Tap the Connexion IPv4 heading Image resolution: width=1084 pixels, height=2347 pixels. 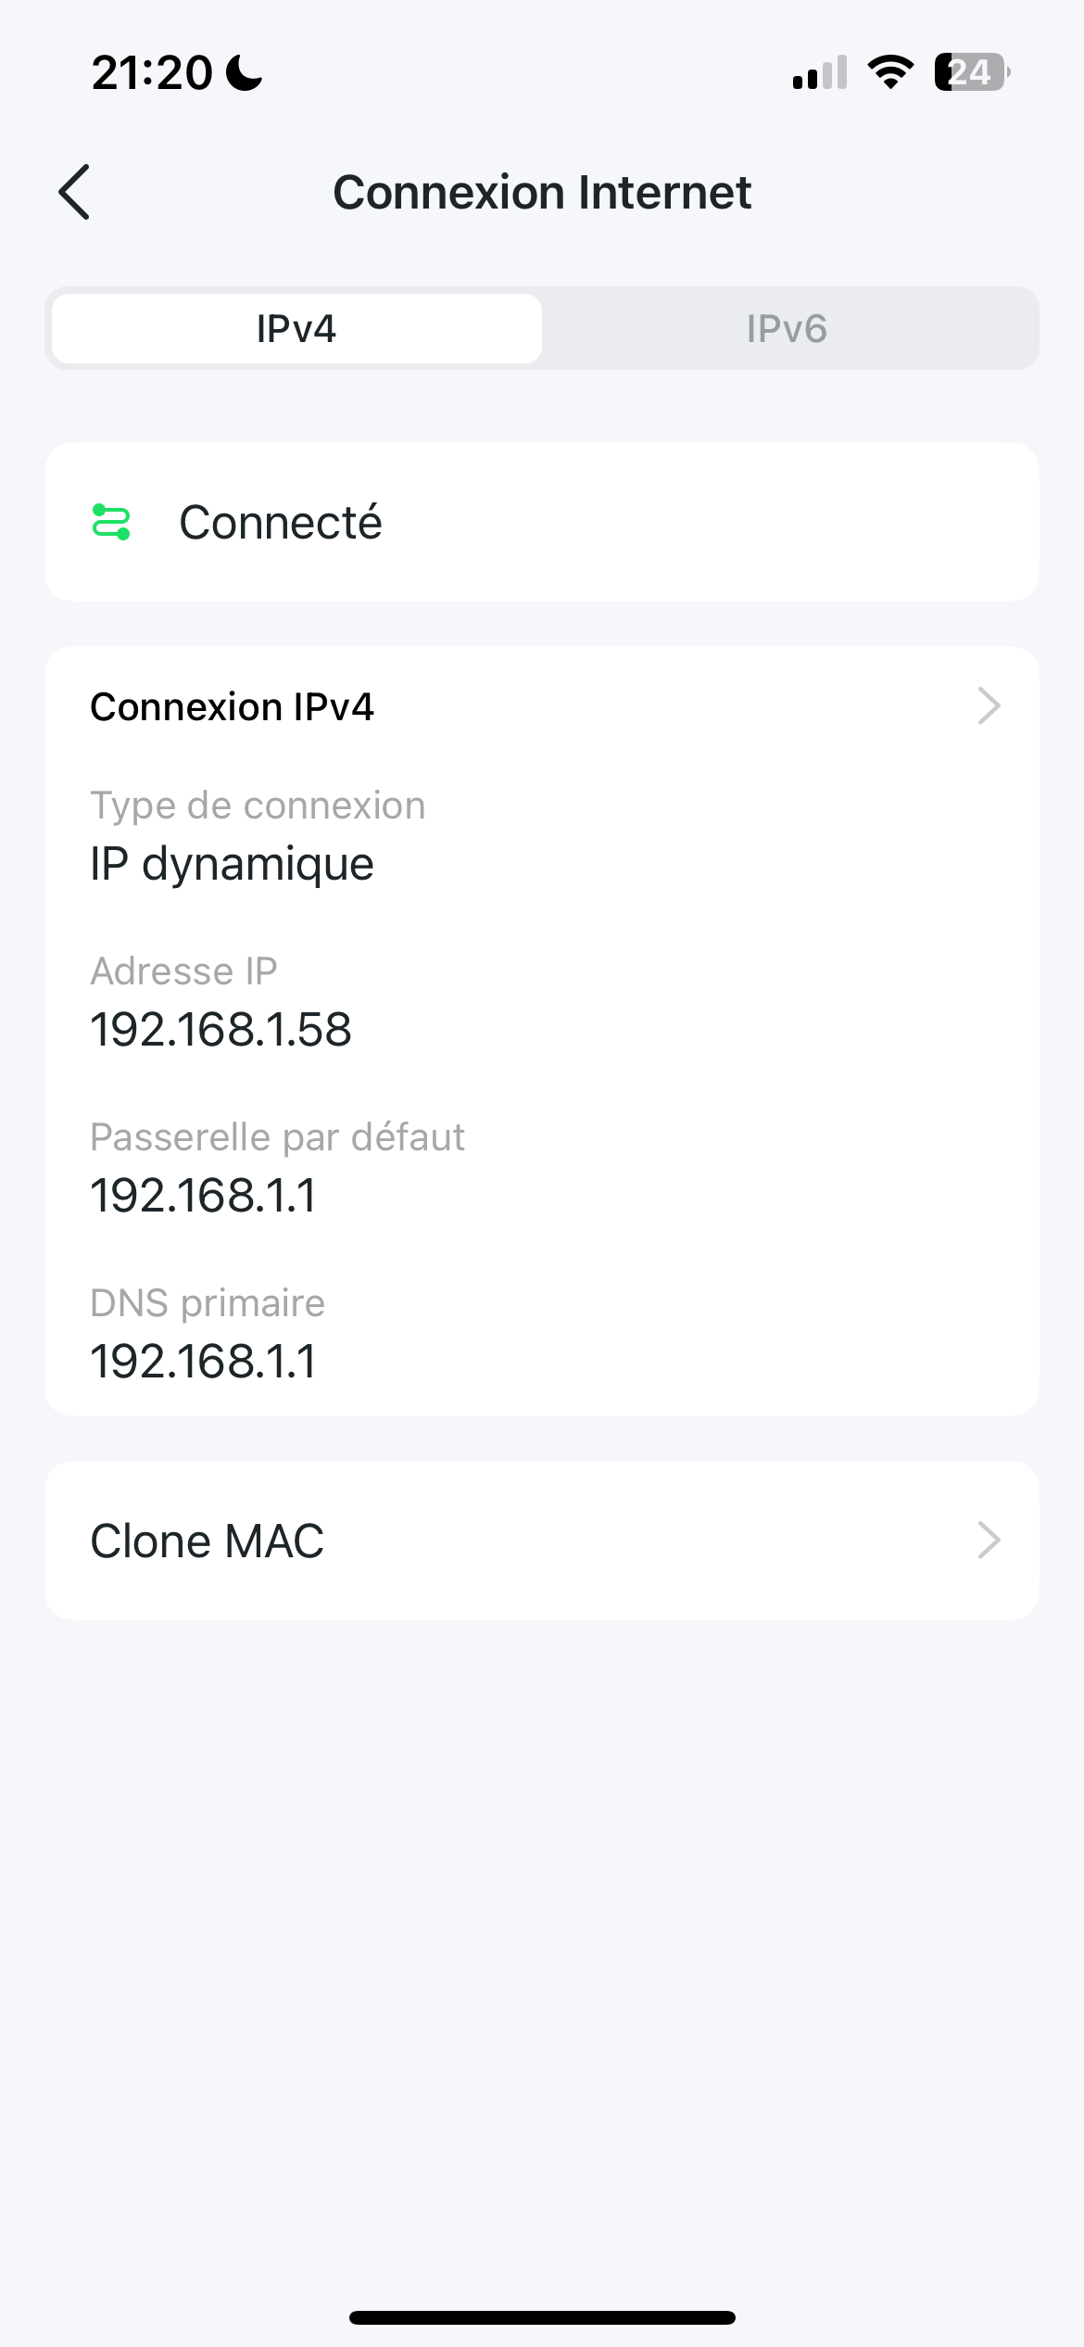pos(232,706)
